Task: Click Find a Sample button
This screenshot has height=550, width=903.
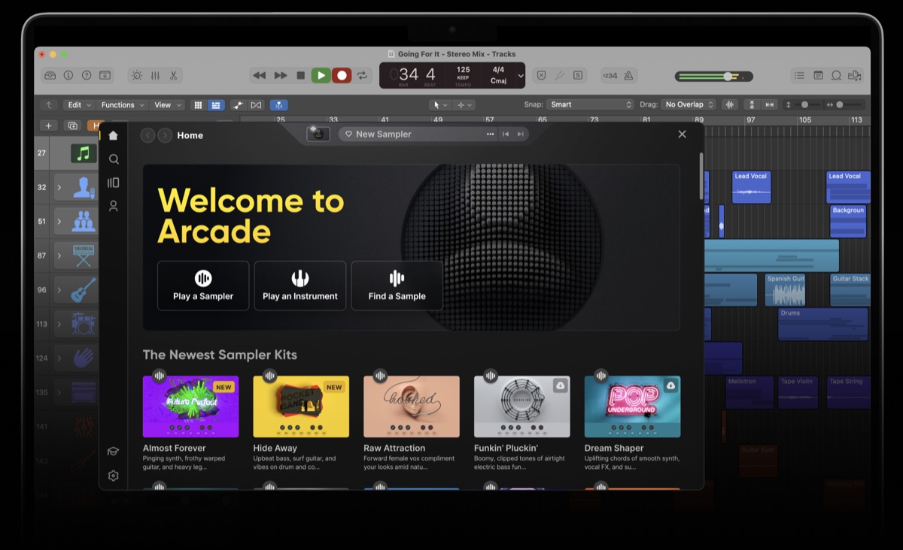Action: click(397, 286)
